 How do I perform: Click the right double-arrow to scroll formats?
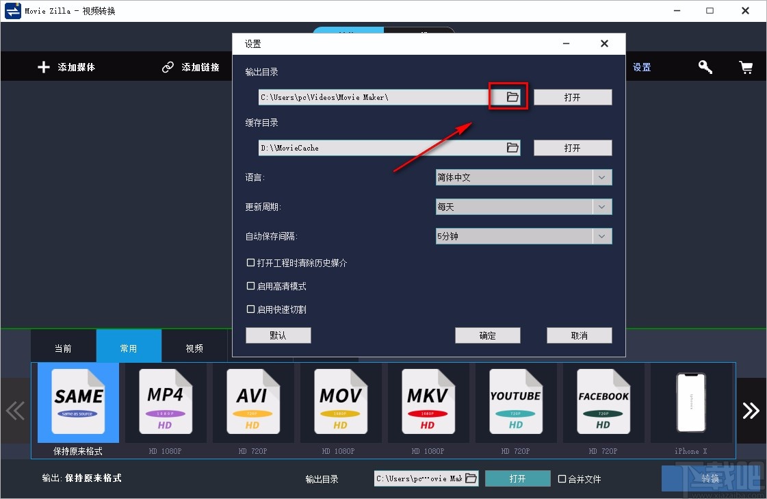(x=751, y=410)
